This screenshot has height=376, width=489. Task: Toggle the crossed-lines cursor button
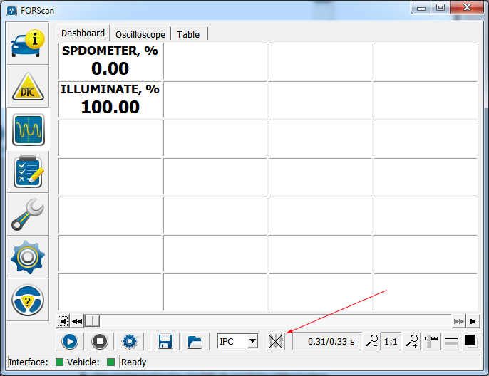(276, 341)
